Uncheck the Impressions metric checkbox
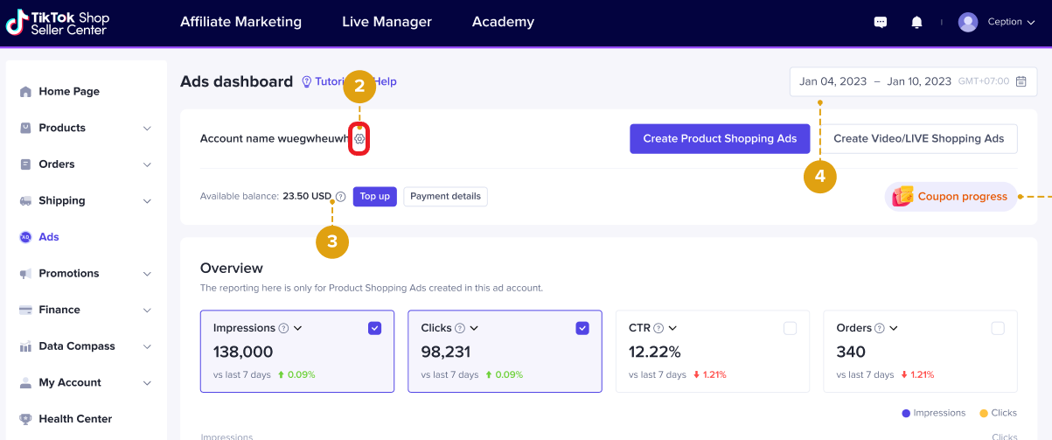The image size is (1052, 440). [374, 328]
